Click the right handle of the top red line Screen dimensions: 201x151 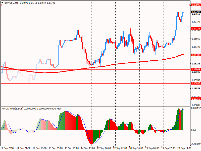tap(189, 5)
